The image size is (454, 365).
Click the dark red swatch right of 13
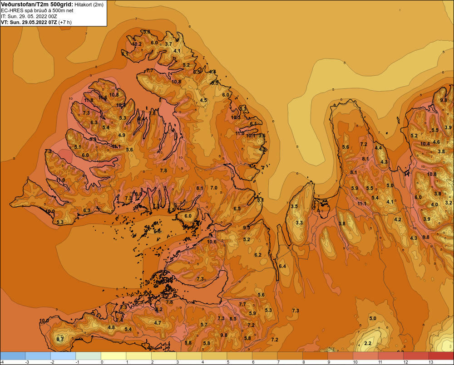(x=441, y=356)
